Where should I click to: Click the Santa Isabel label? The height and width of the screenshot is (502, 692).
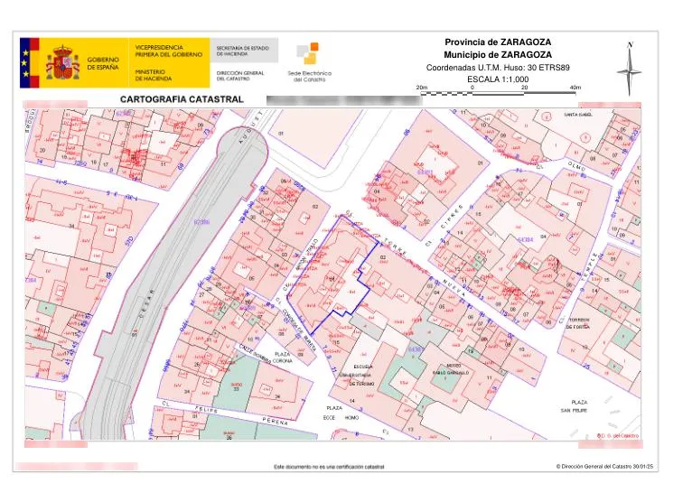578,115
